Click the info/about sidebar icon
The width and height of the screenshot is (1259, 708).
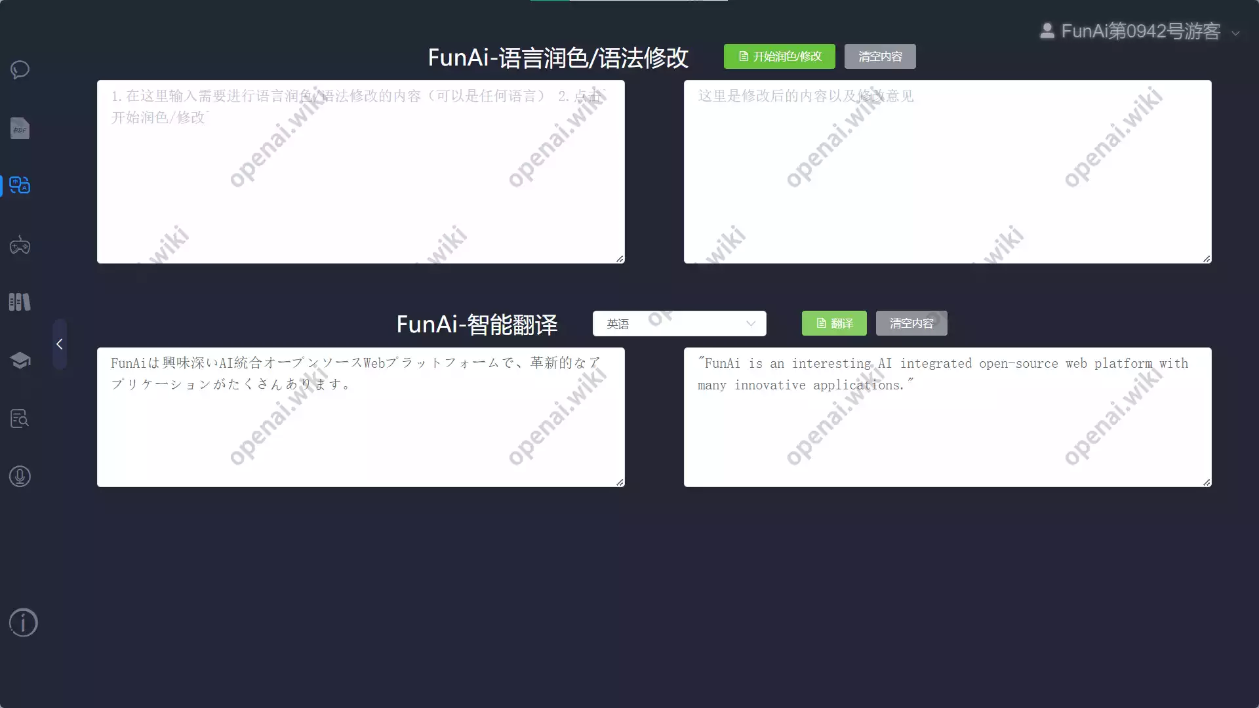(24, 622)
